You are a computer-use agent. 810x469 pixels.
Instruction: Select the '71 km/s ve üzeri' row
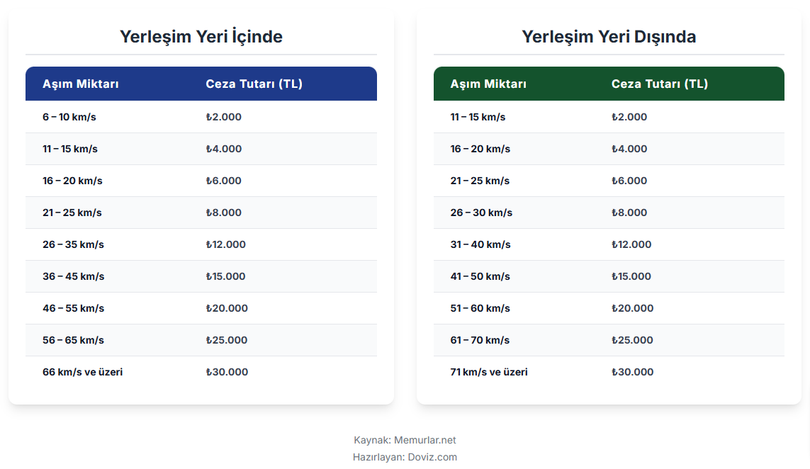(x=489, y=372)
